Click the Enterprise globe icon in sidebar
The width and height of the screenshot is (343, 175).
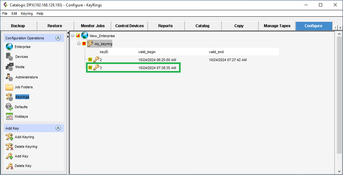[9, 47]
